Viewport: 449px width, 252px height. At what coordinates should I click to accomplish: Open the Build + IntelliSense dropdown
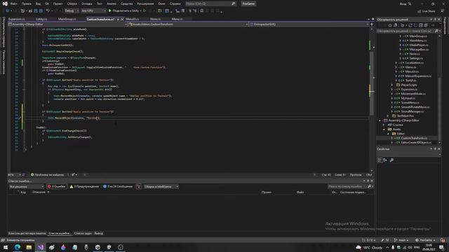coord(161,187)
